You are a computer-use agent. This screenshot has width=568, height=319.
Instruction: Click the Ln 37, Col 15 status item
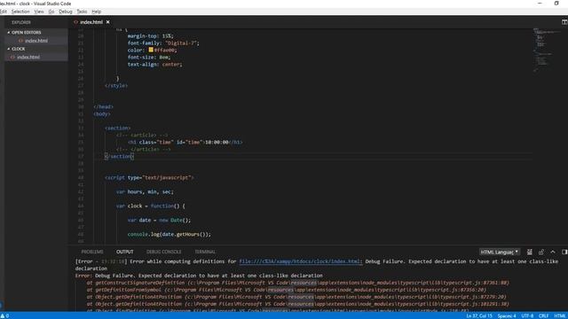479,316
